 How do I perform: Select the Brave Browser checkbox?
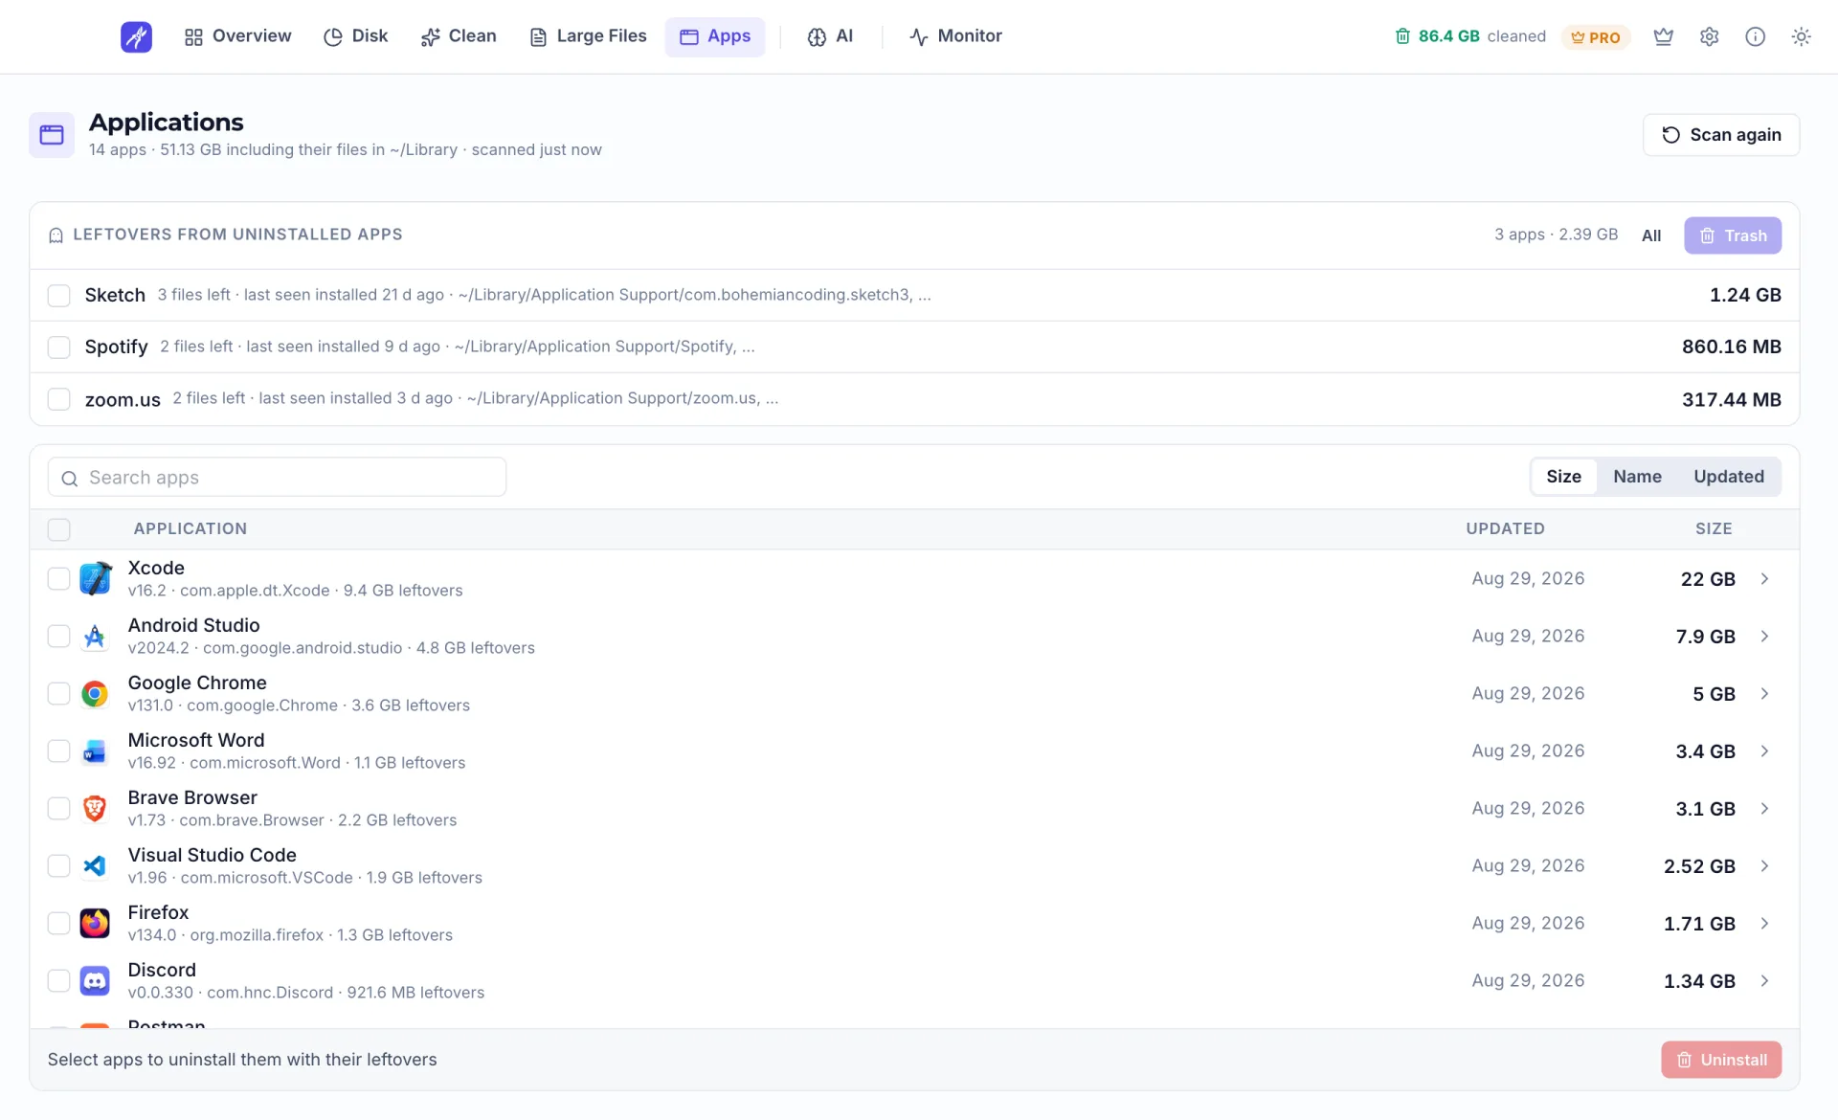click(x=59, y=809)
